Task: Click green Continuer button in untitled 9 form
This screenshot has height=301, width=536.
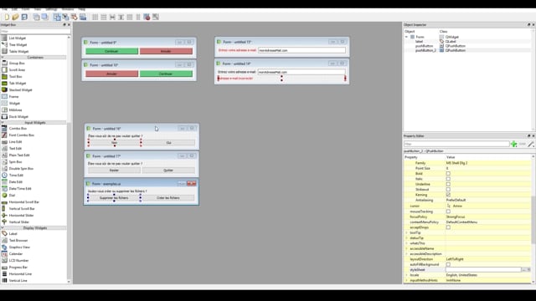Action: pos(111,51)
